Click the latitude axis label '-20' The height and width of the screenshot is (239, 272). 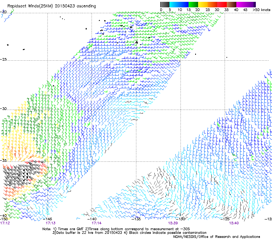(3, 12)
